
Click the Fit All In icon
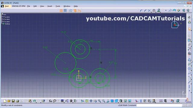tap(87, 101)
